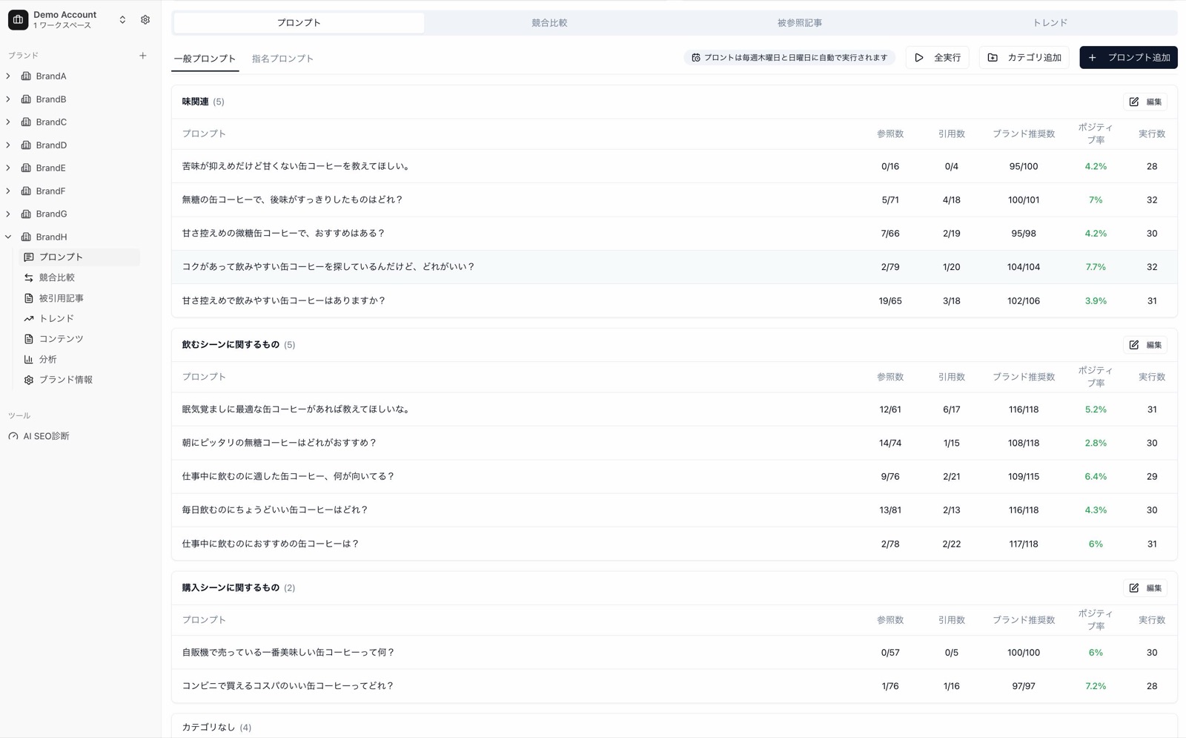The height and width of the screenshot is (738, 1186).
Task: Select the 一般プロンプト sub-tab
Action: click(x=205, y=59)
